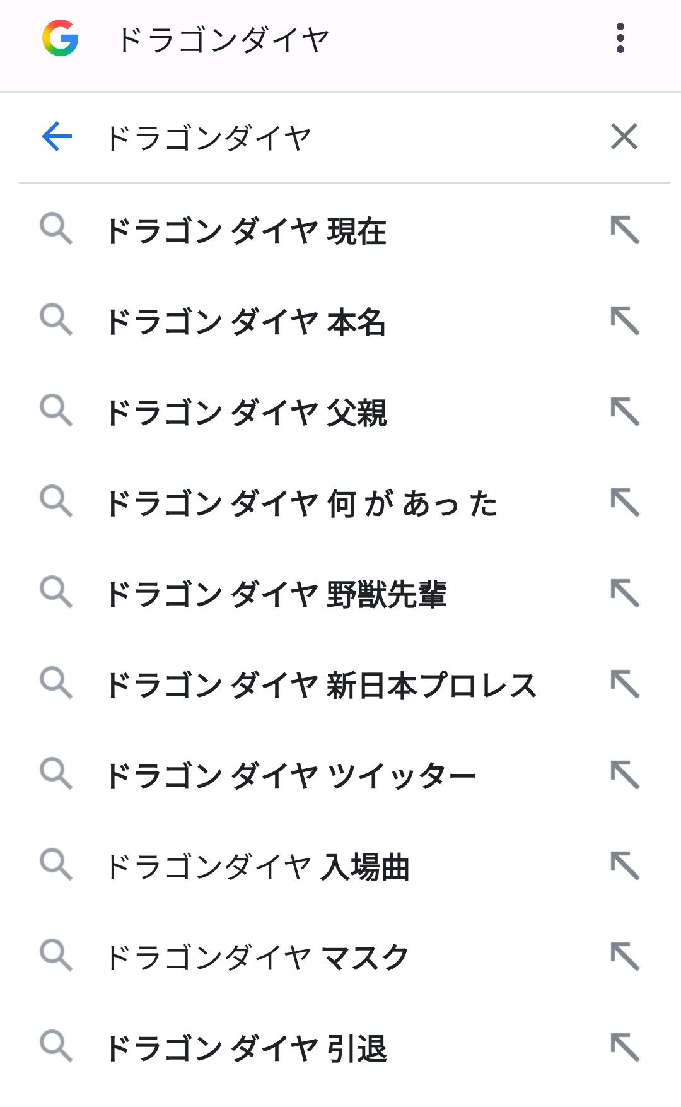The image size is (681, 1107).
Task: Select suggestion ドラゴンダイヤ 現在
Action: (246, 231)
